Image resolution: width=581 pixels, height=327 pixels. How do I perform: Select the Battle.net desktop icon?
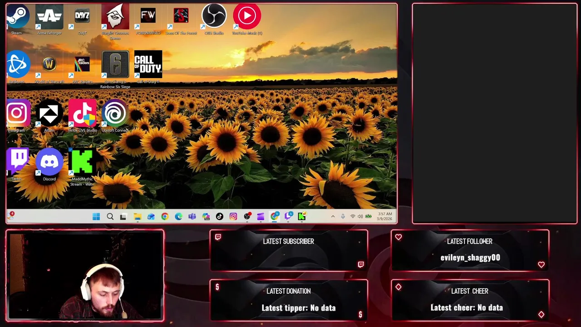[17, 67]
